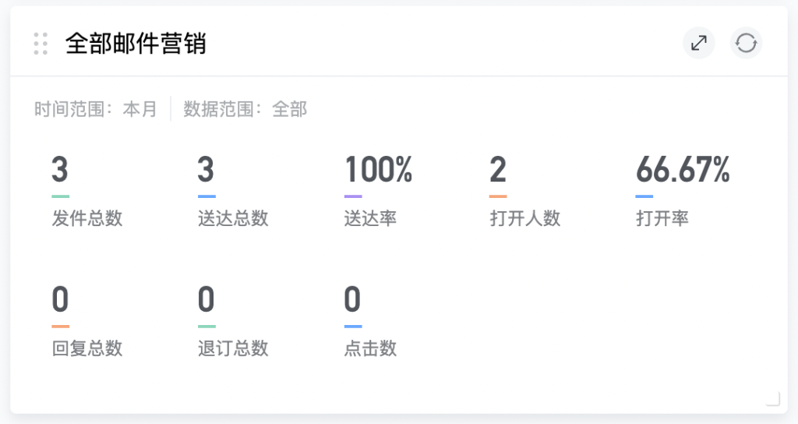Open the 送达总数 value 3
This screenshot has height=424, width=798.
[x=206, y=170]
